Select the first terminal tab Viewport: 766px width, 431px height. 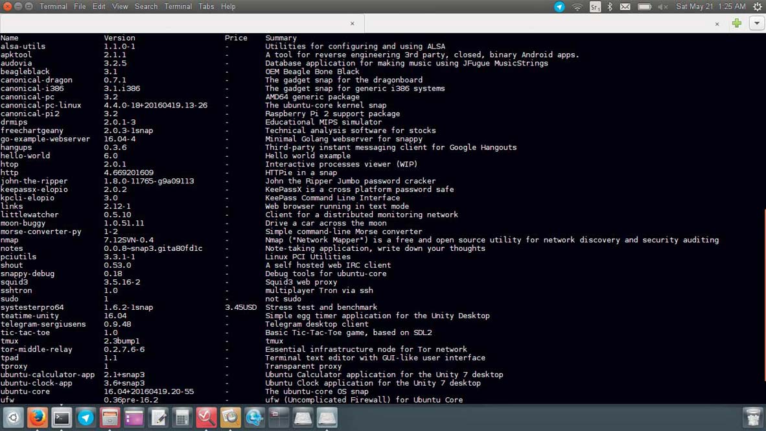coord(181,23)
